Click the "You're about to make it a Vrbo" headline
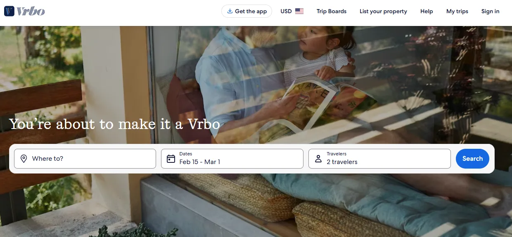 pyautogui.click(x=114, y=124)
